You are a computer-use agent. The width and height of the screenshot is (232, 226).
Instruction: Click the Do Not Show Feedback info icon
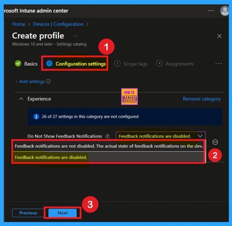(108, 136)
